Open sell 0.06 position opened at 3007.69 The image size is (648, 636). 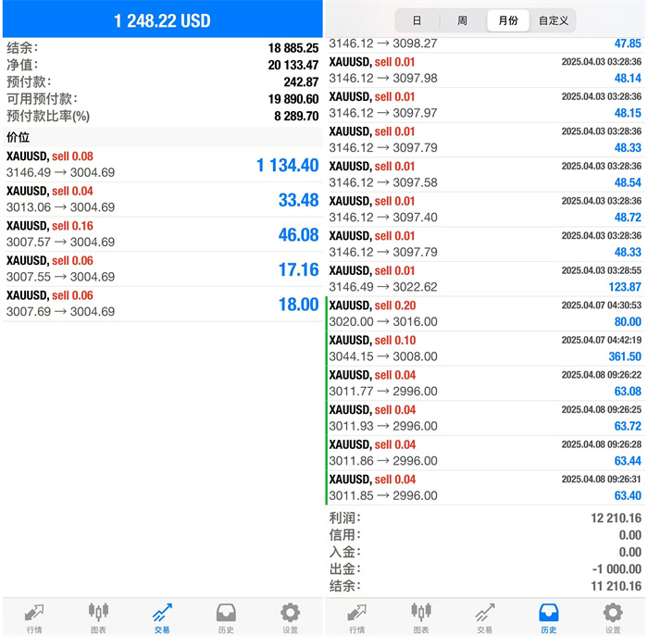tap(162, 304)
